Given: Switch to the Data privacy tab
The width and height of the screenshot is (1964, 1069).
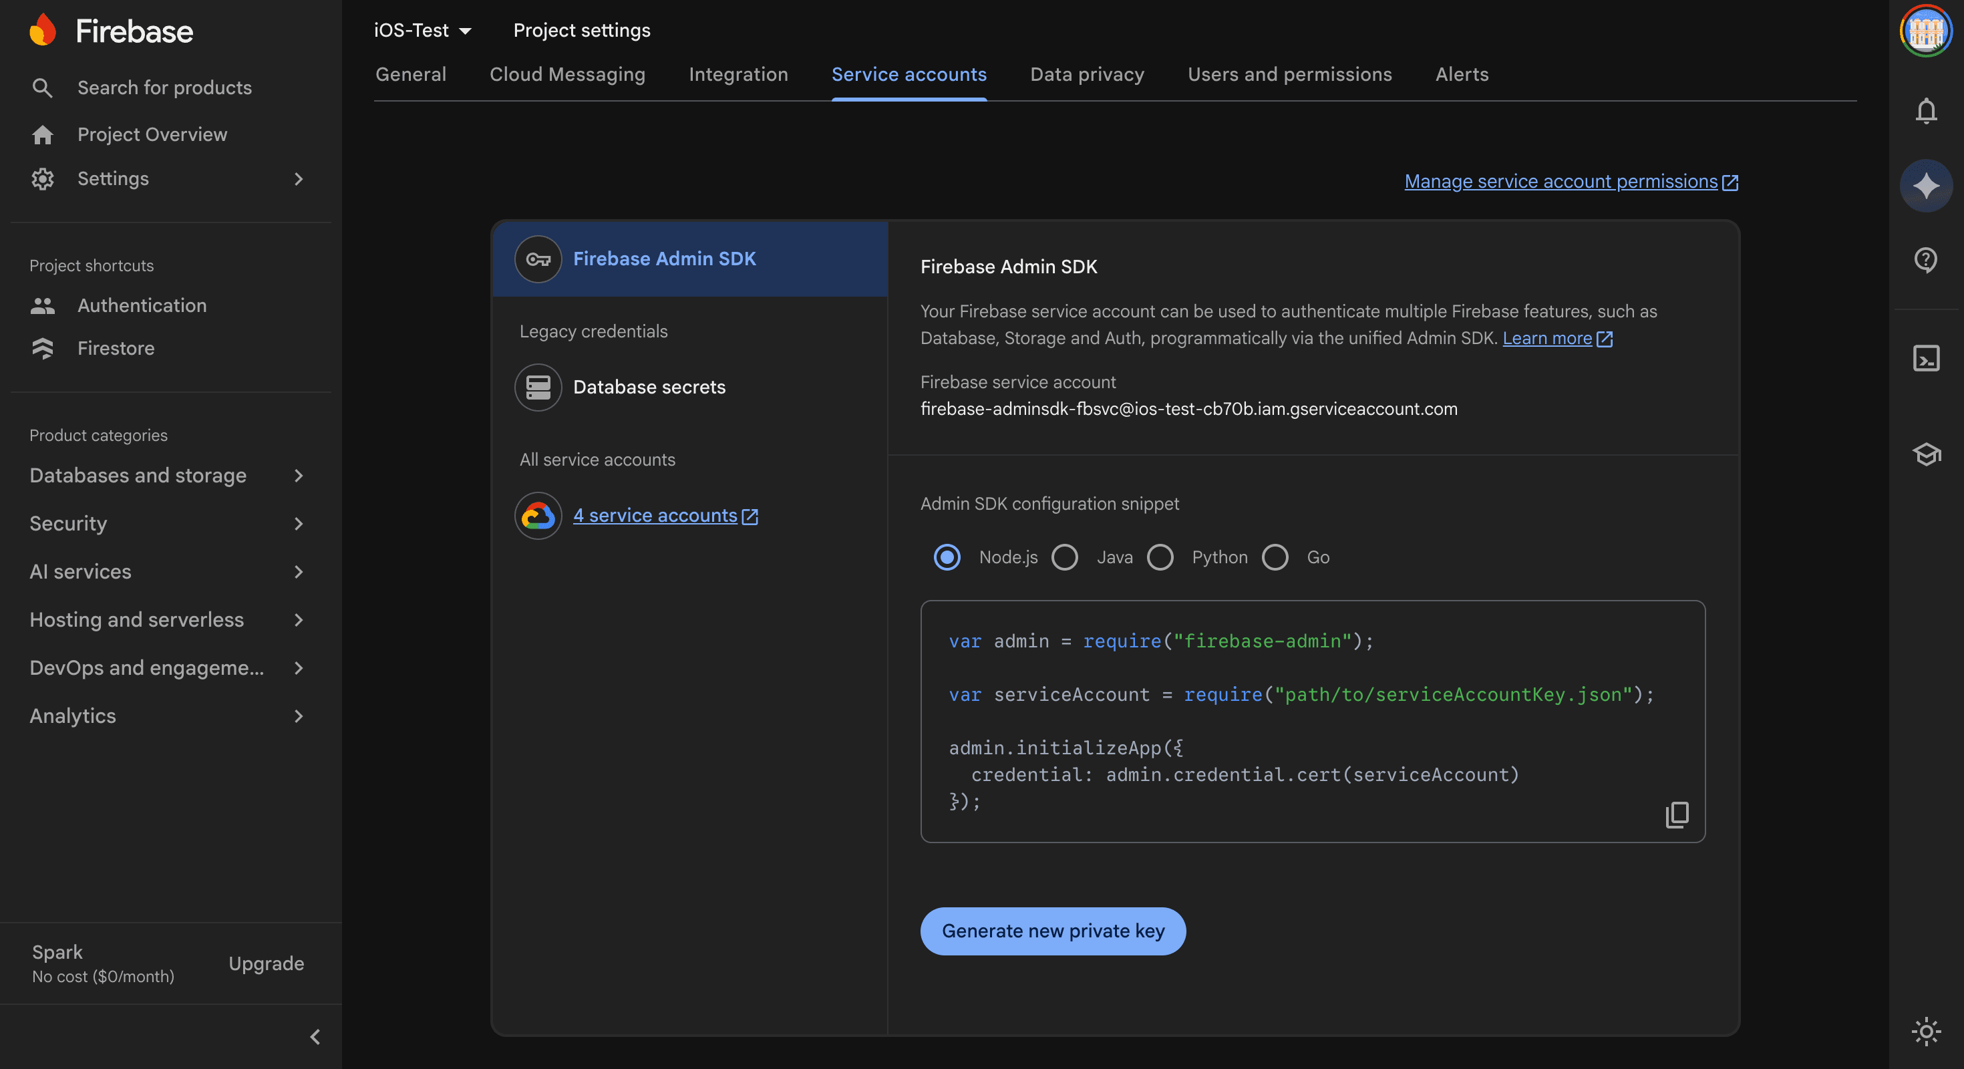Looking at the screenshot, I should [x=1088, y=75].
